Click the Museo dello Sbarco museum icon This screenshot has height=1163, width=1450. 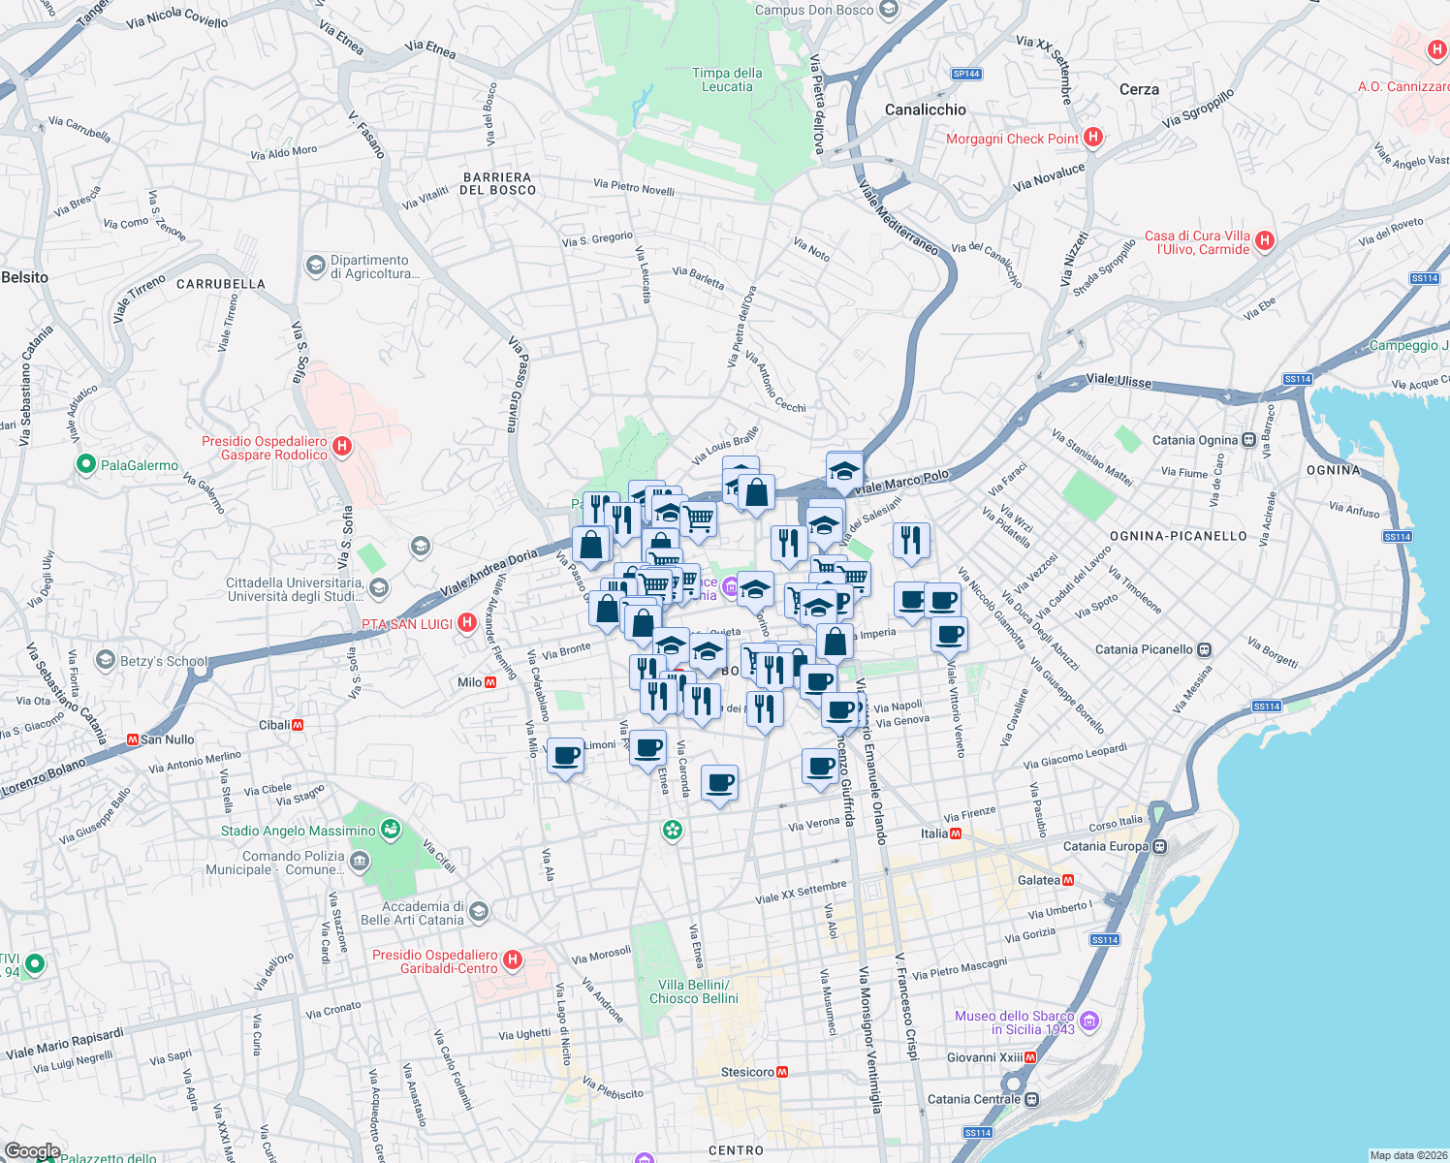coord(1089,1021)
